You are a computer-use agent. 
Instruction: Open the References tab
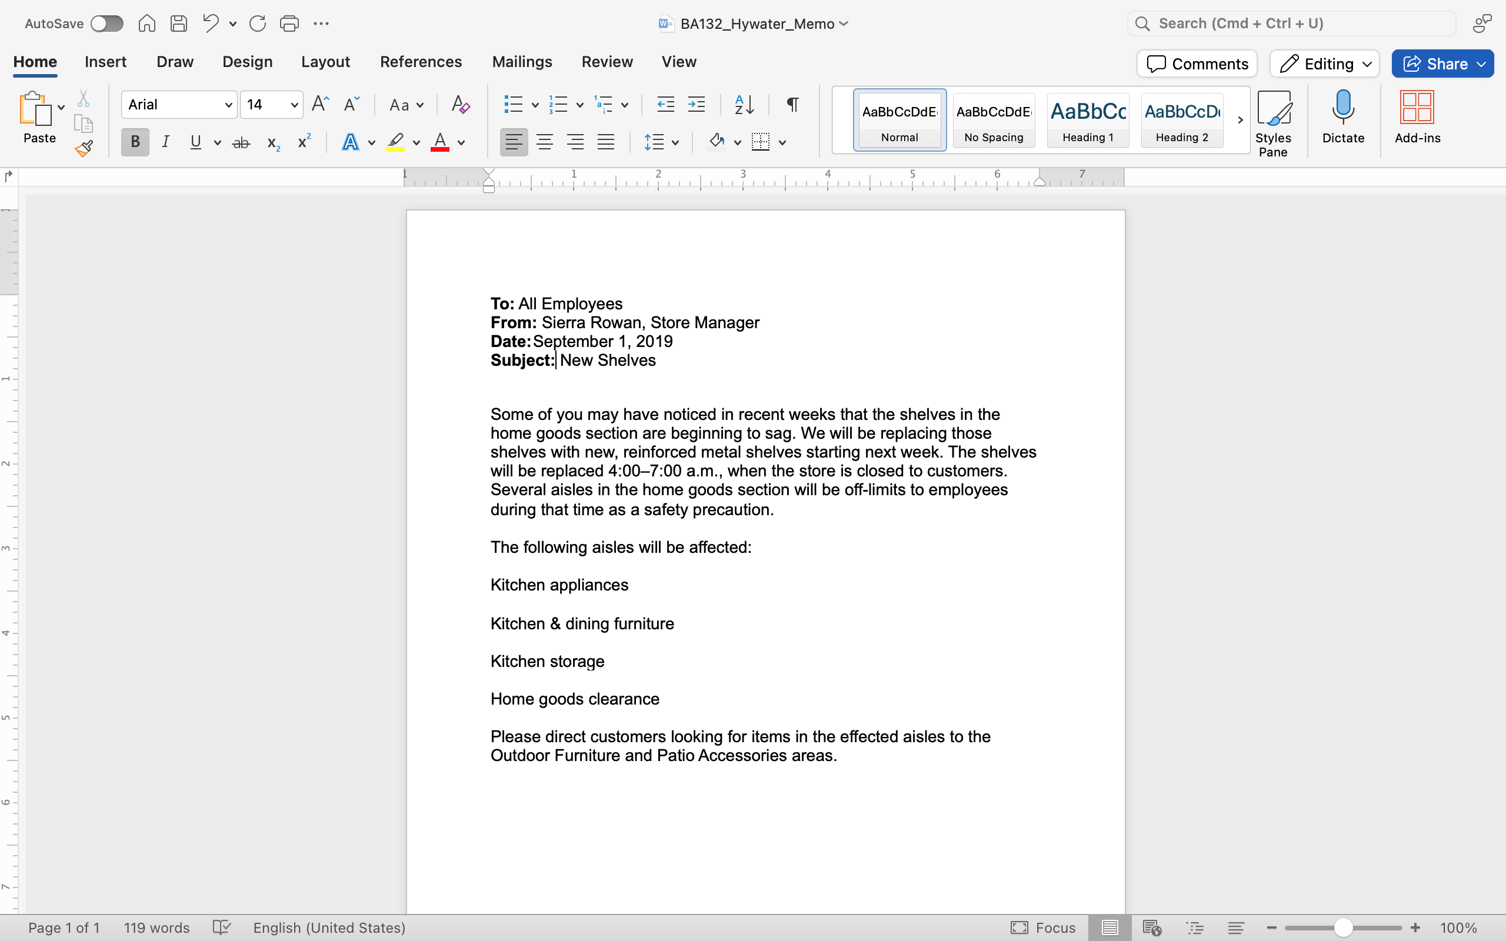pos(421,62)
